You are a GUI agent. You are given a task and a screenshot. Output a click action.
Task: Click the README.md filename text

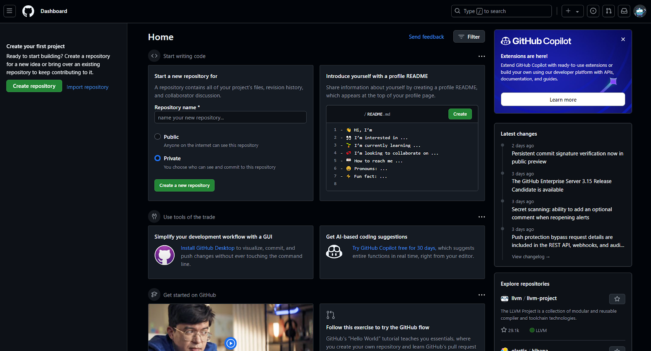378,114
